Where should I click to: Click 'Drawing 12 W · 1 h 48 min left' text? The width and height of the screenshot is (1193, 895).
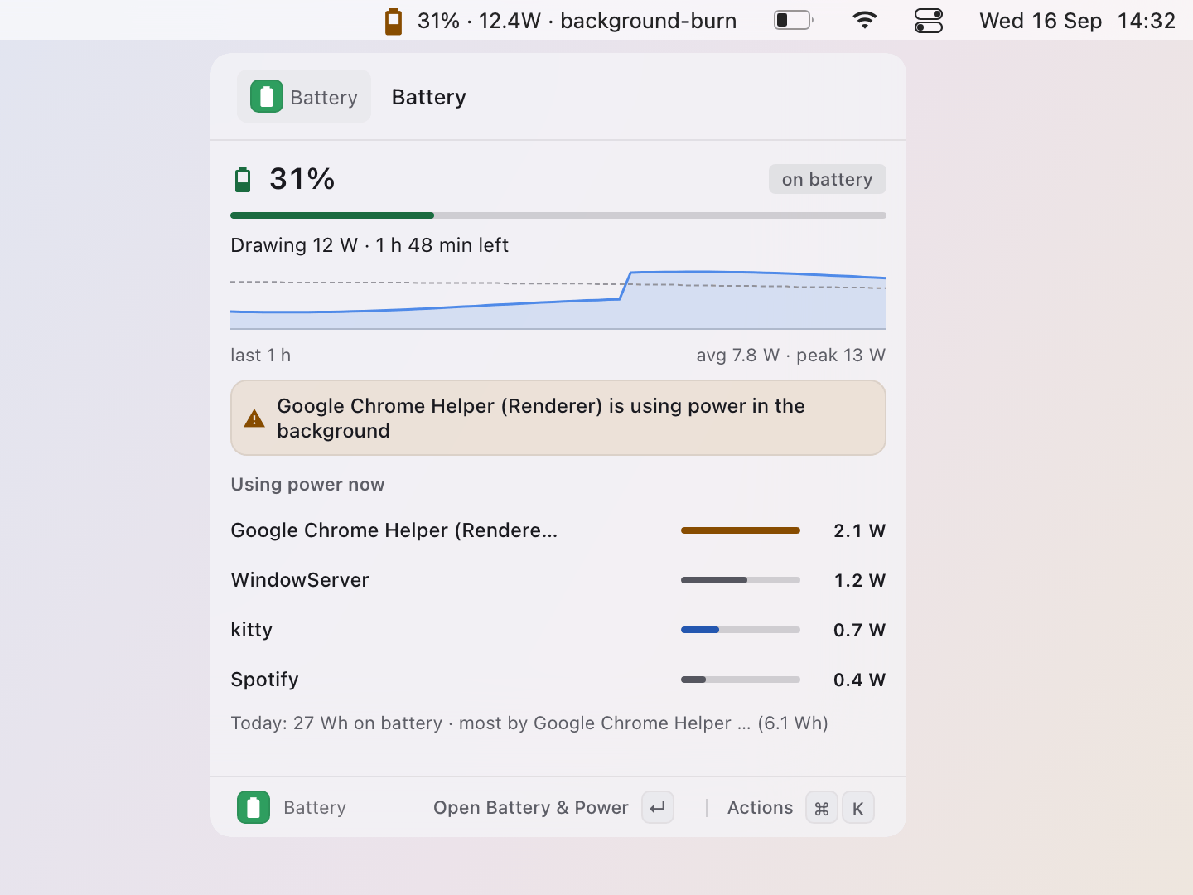click(369, 245)
